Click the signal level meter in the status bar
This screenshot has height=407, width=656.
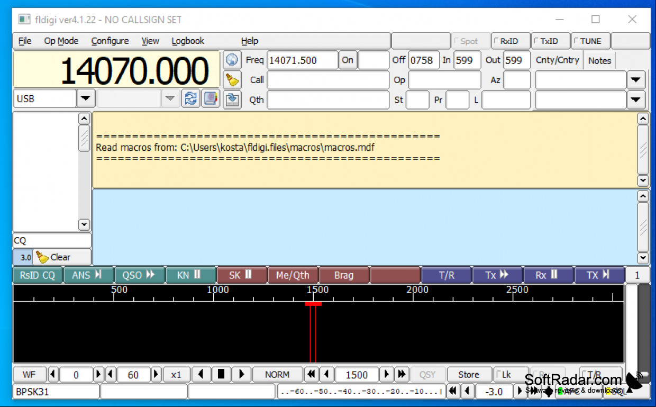[x=361, y=392]
